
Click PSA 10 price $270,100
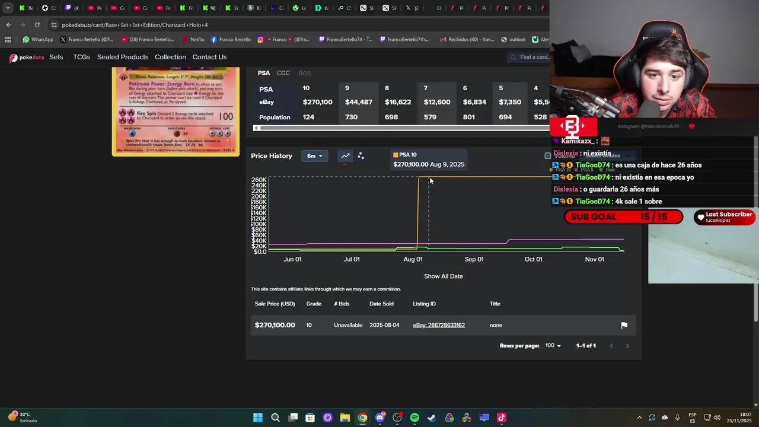(x=317, y=102)
